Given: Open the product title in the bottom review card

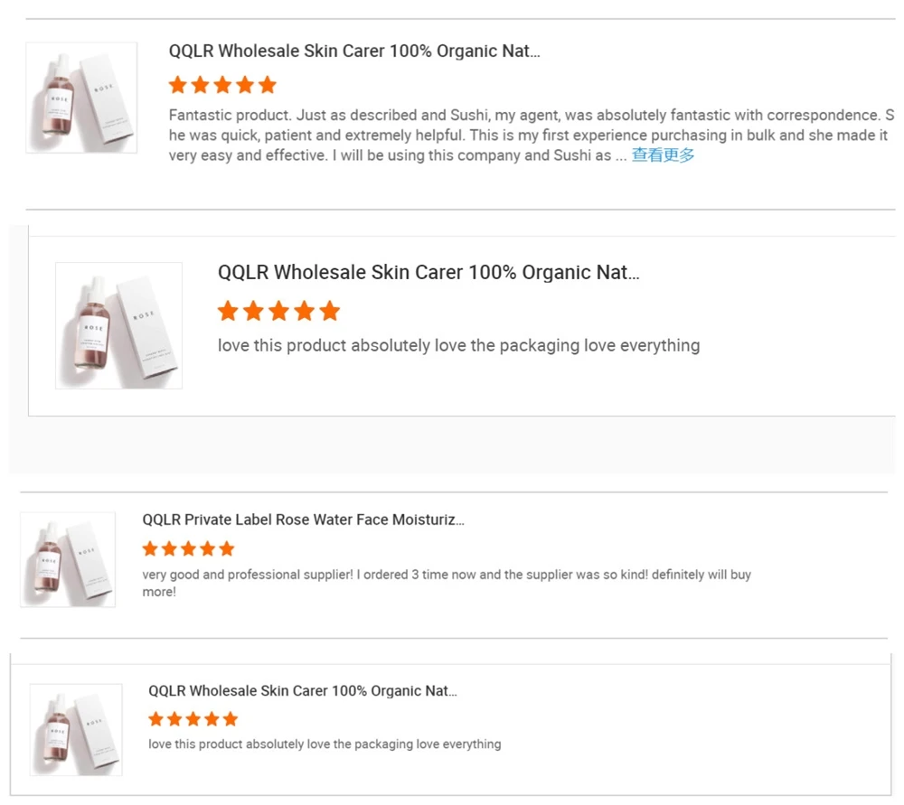Looking at the screenshot, I should (x=303, y=691).
